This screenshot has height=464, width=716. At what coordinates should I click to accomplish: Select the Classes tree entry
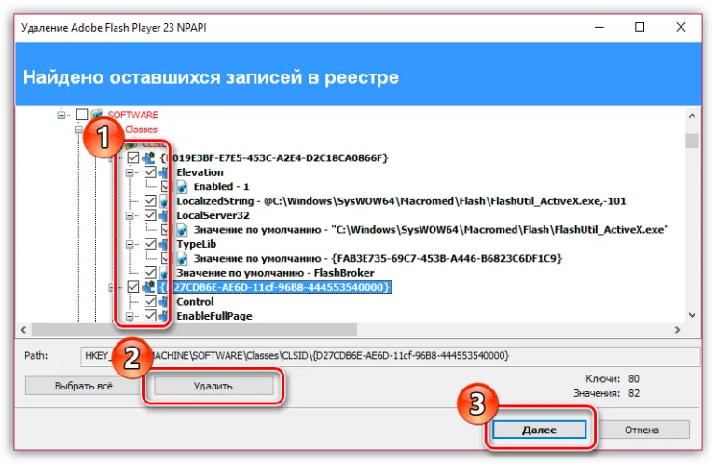click(141, 130)
